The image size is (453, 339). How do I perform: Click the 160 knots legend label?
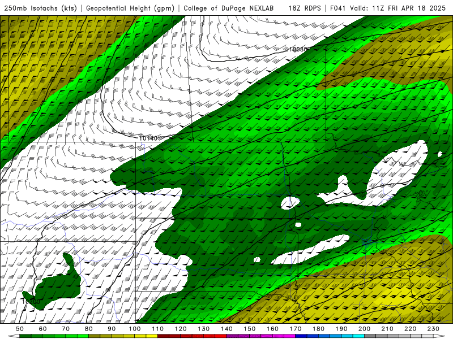[x=272, y=329]
